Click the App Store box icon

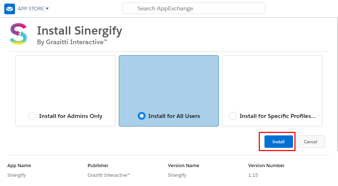click(10, 9)
